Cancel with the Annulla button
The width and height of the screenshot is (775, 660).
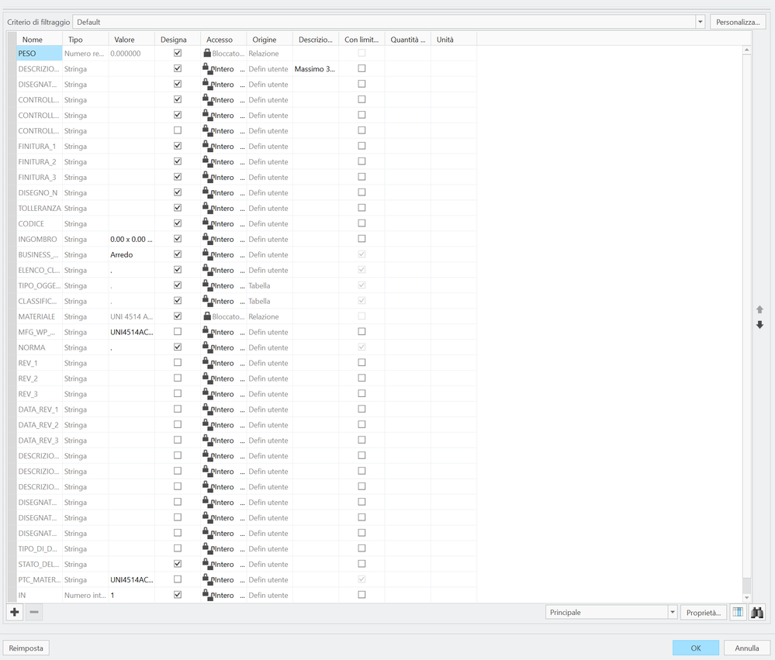click(746, 648)
